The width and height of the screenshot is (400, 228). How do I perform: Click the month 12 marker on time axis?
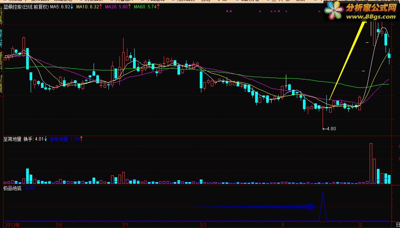[203, 225]
